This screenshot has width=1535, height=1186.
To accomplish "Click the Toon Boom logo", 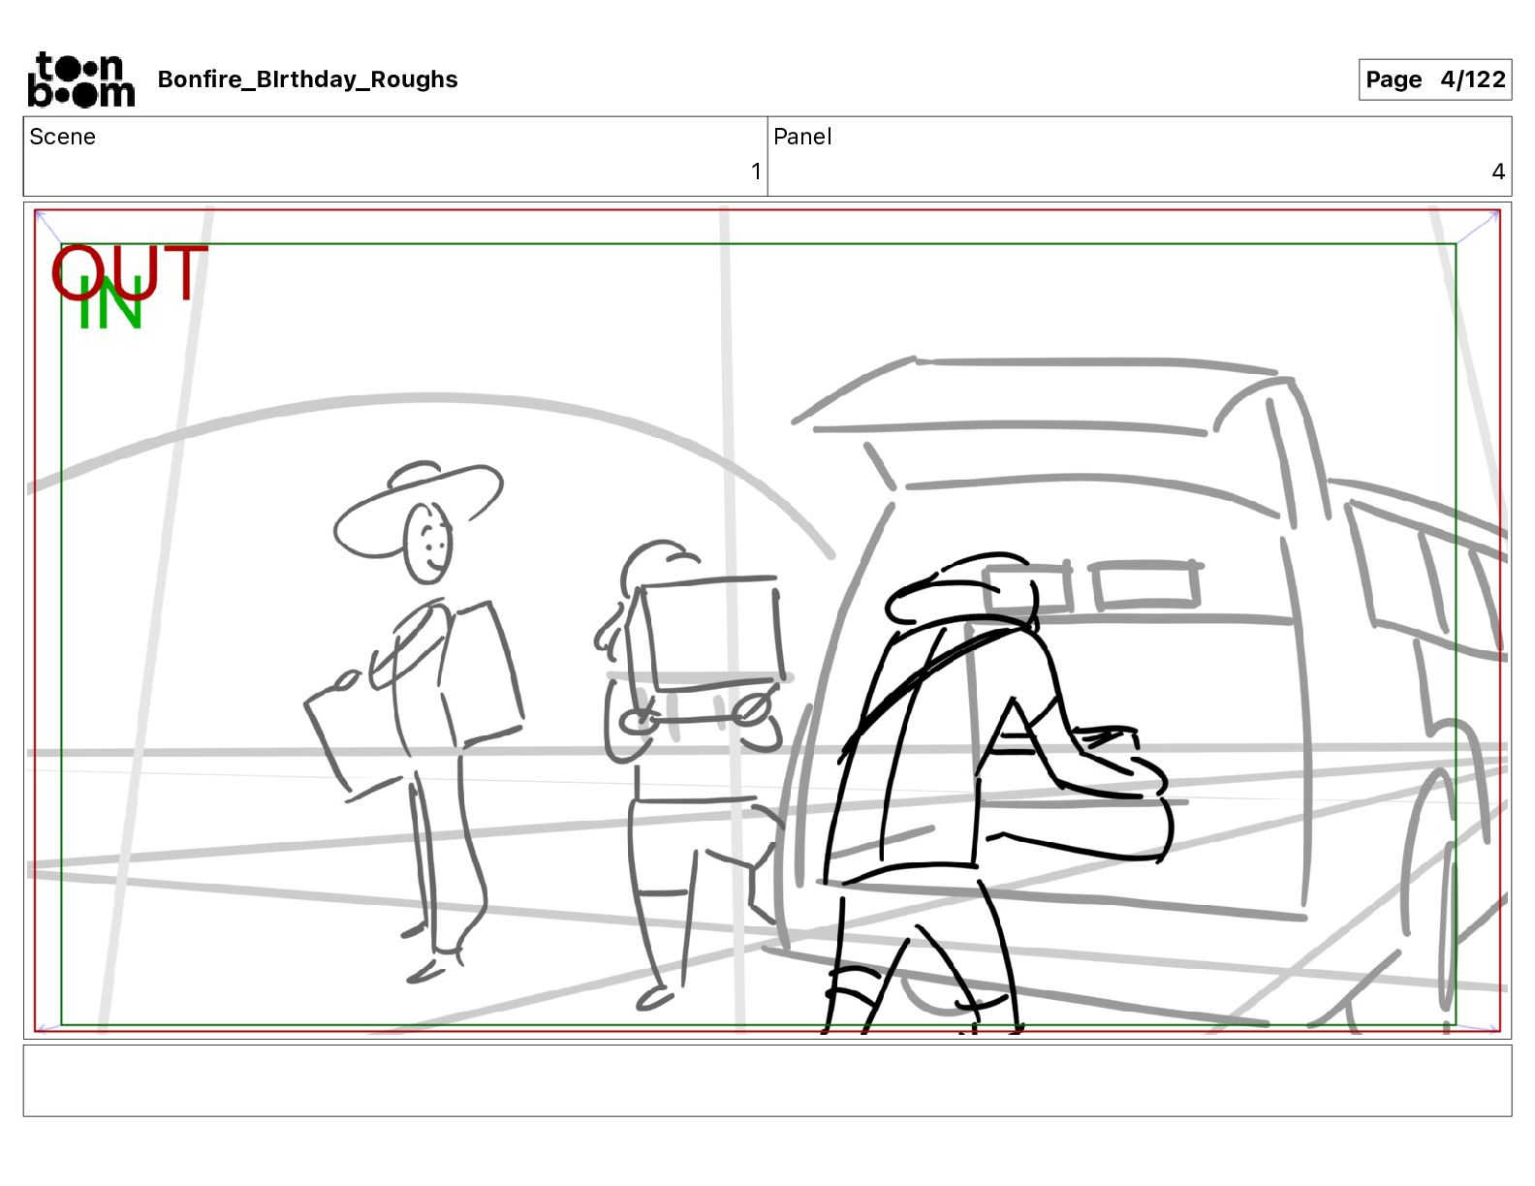I will click(81, 79).
